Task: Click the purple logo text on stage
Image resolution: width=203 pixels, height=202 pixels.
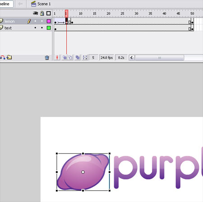Action: [158, 167]
